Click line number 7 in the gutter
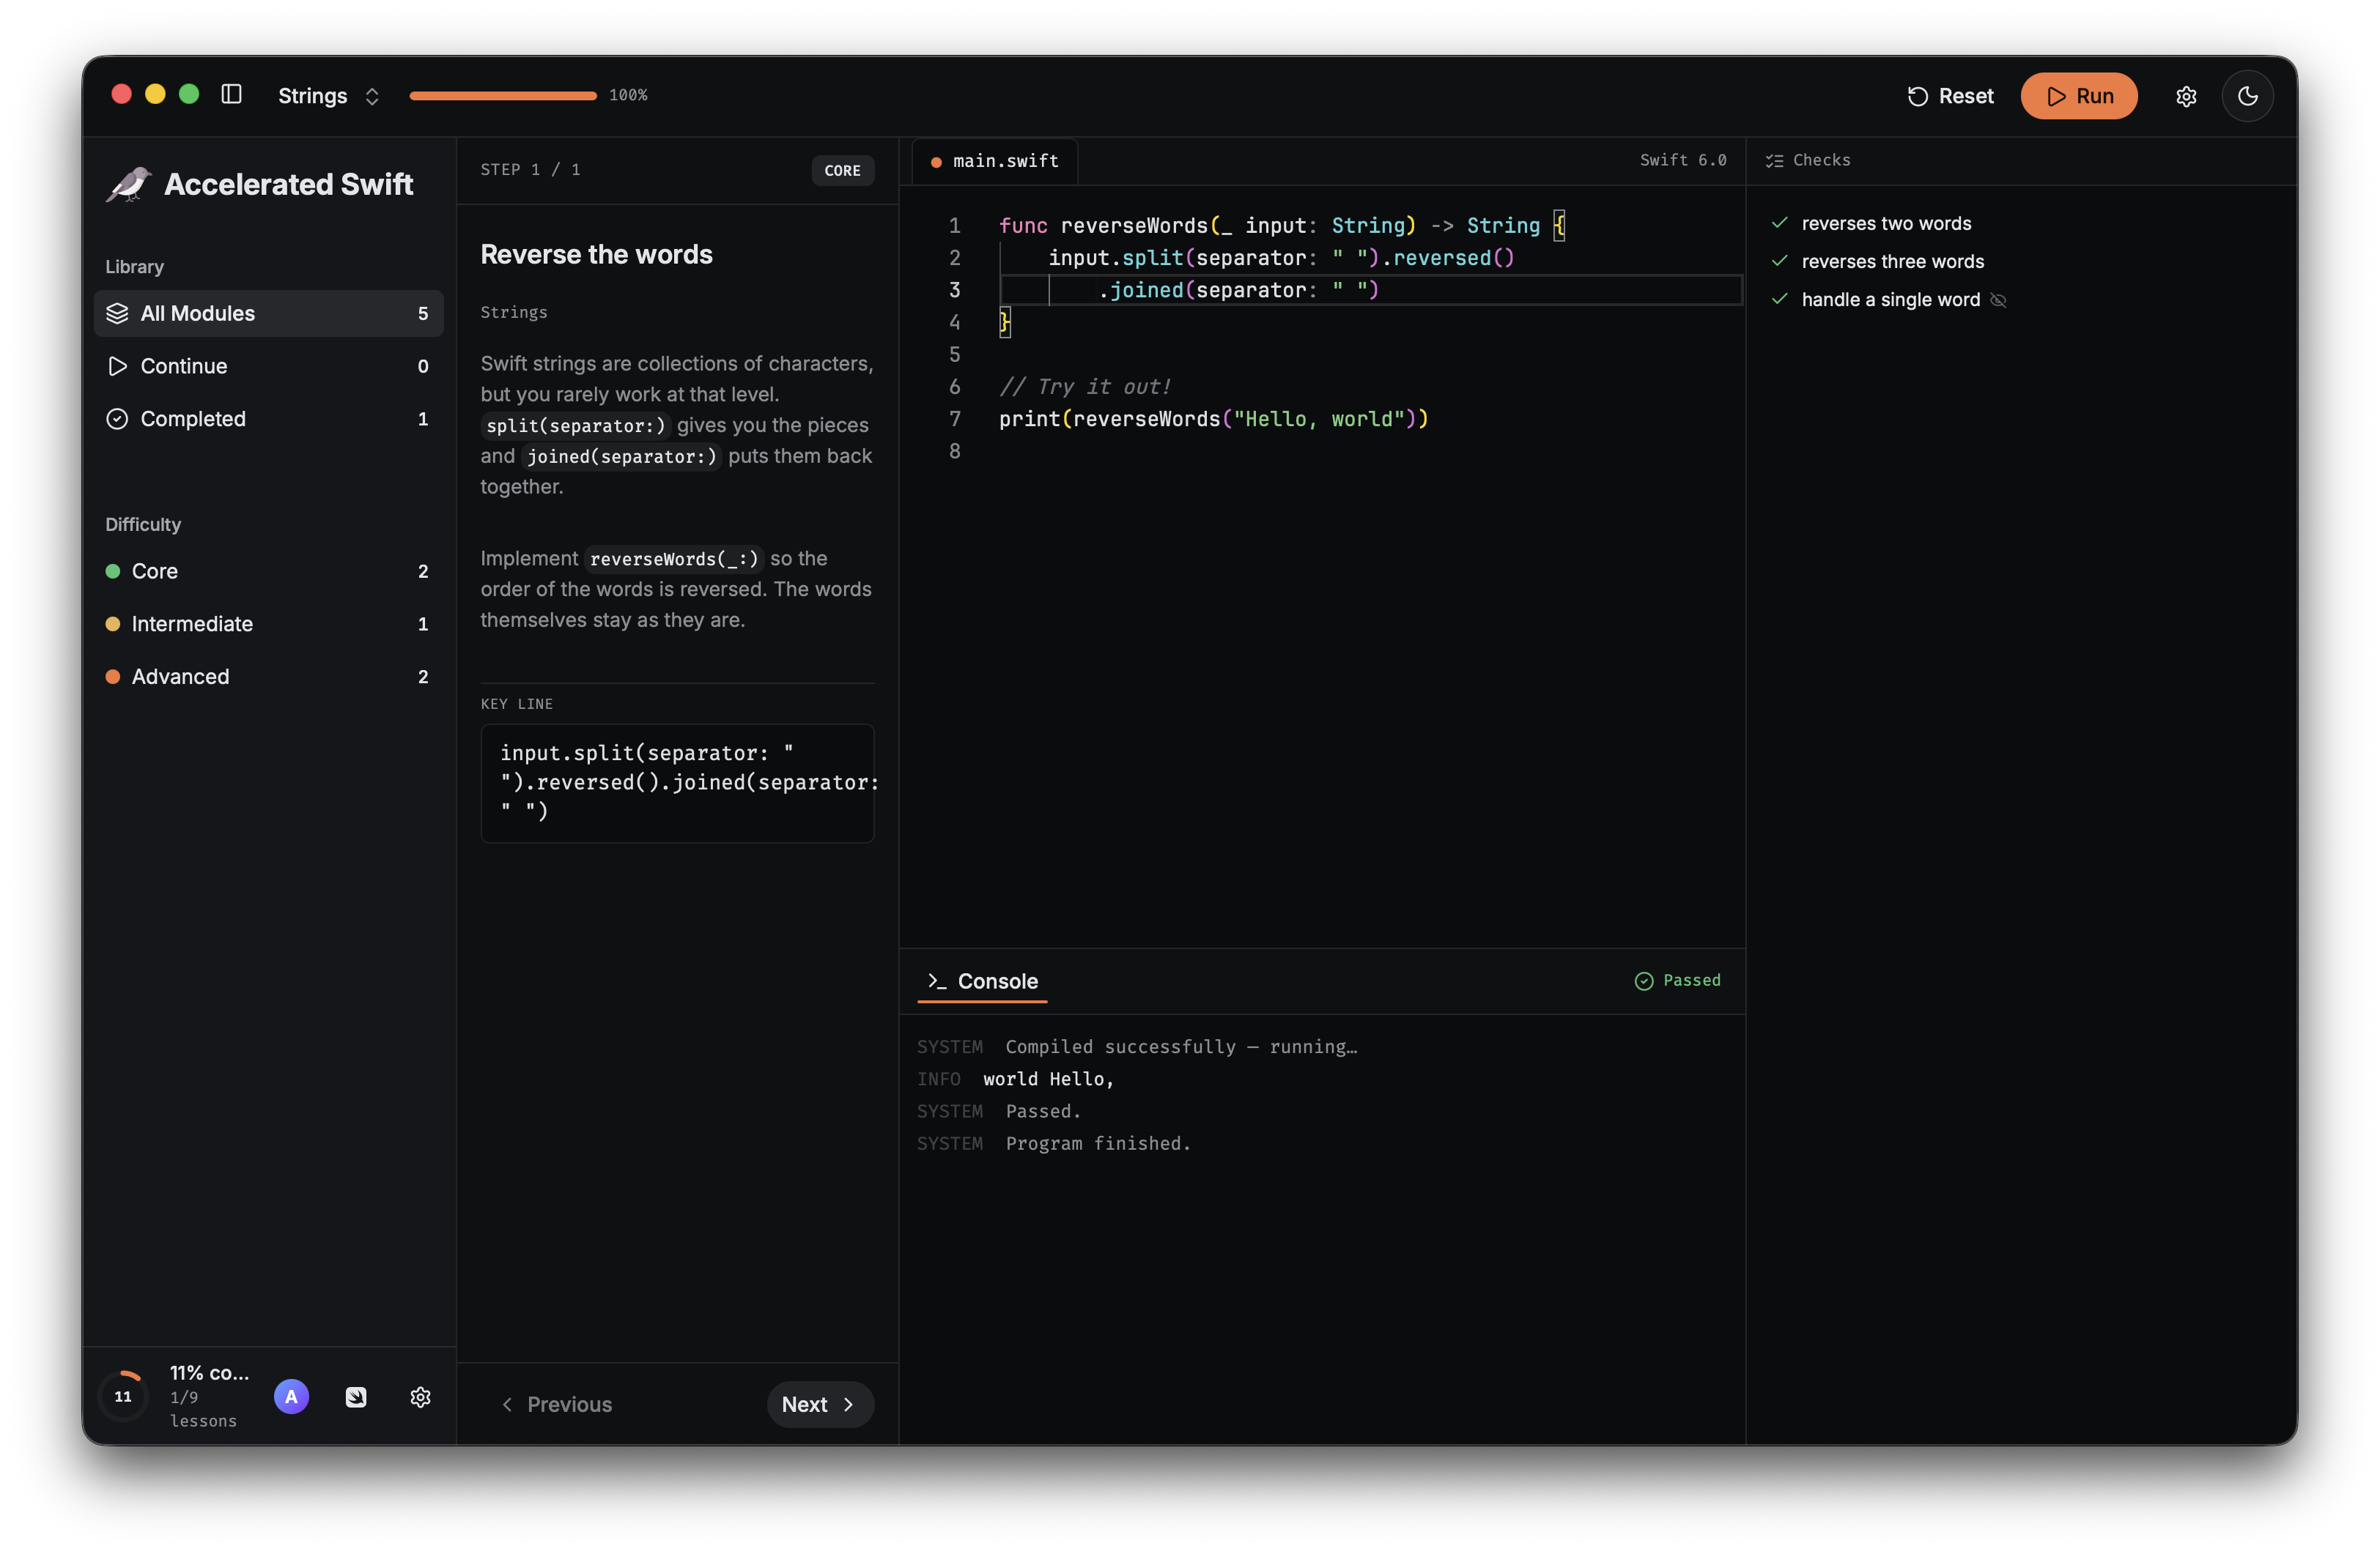The width and height of the screenshot is (2380, 1554). [x=955, y=419]
